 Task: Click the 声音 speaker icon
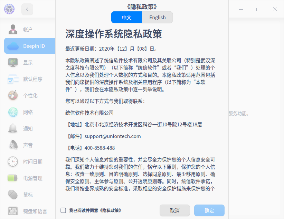tap(13, 145)
